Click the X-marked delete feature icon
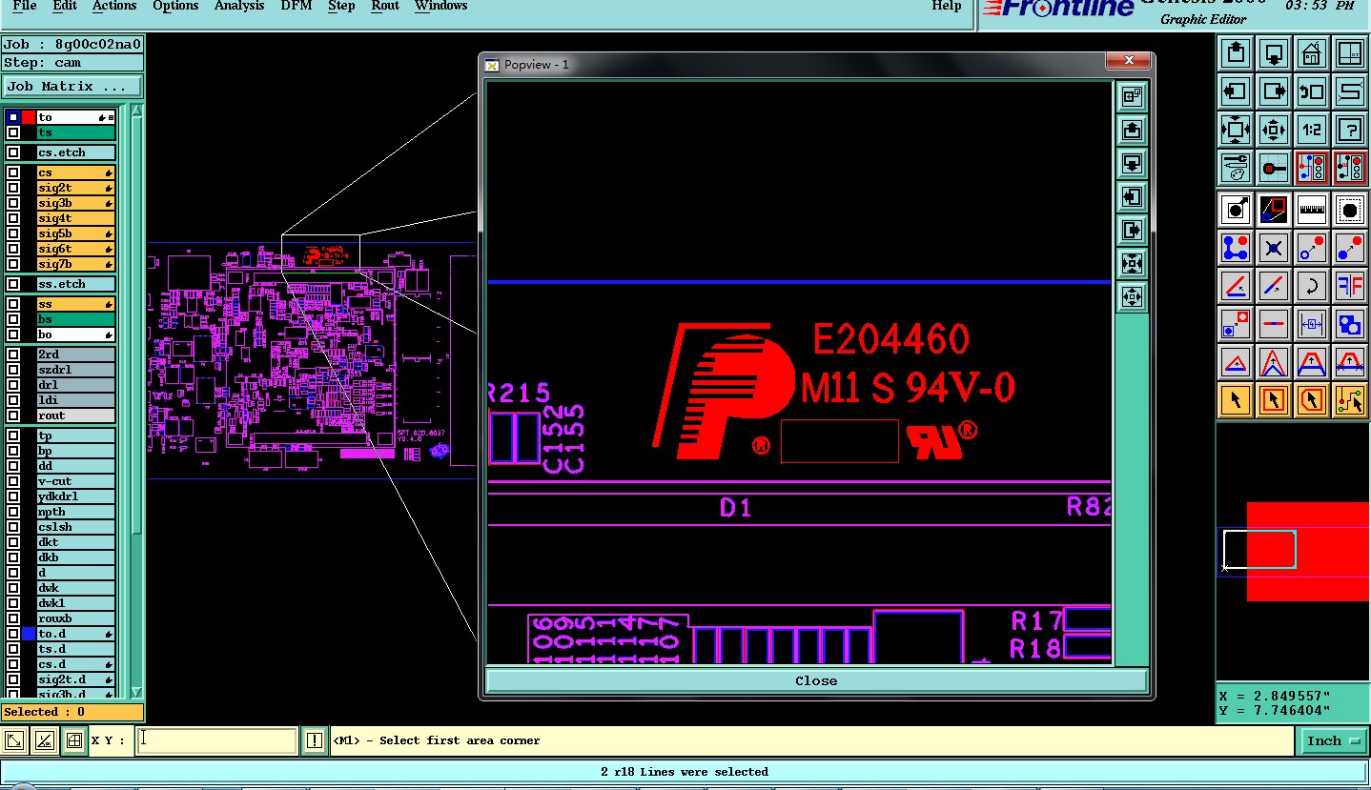 (1274, 248)
